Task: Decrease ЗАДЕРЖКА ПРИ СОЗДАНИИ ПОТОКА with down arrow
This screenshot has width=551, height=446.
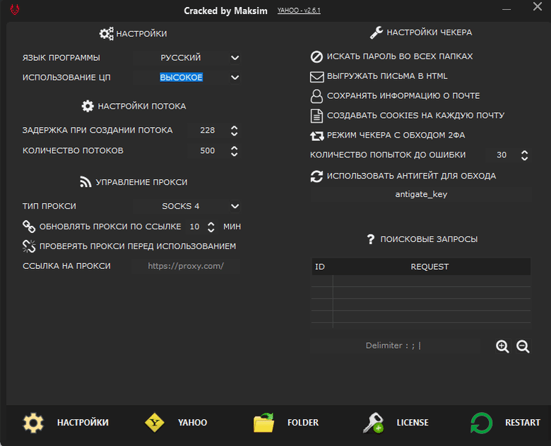Action: pos(235,133)
